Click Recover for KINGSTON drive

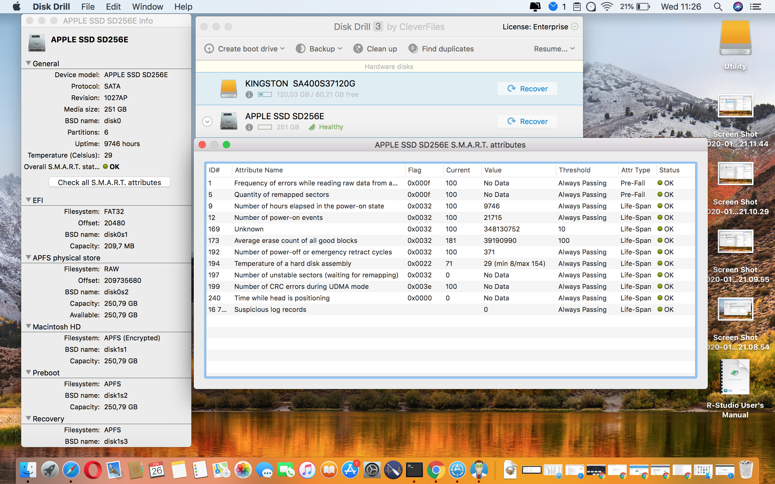[527, 89]
